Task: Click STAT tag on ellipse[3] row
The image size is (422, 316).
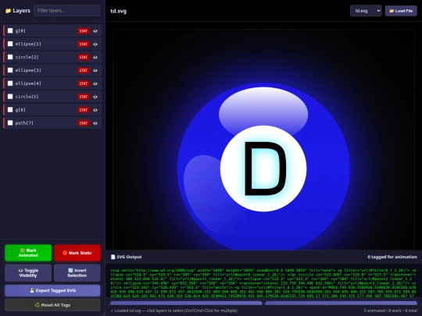Action: [x=84, y=70]
